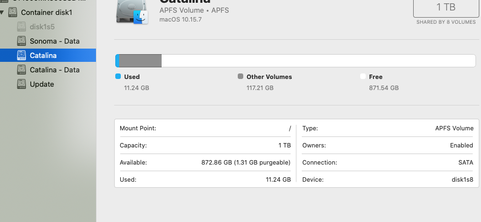Click the Mount Point label
The width and height of the screenshot is (481, 222).
[138, 128]
